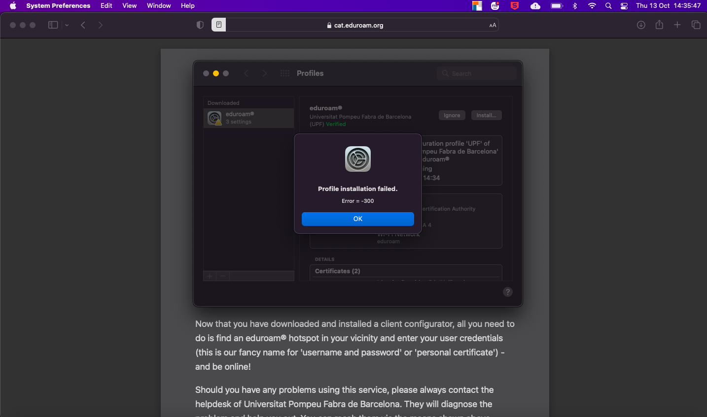The height and width of the screenshot is (417, 707).
Task: Click the green Verified label
Action: pyautogui.click(x=336, y=124)
